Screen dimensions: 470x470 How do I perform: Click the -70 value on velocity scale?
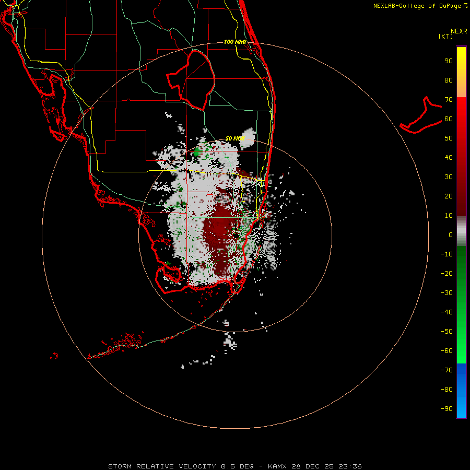[446, 370]
